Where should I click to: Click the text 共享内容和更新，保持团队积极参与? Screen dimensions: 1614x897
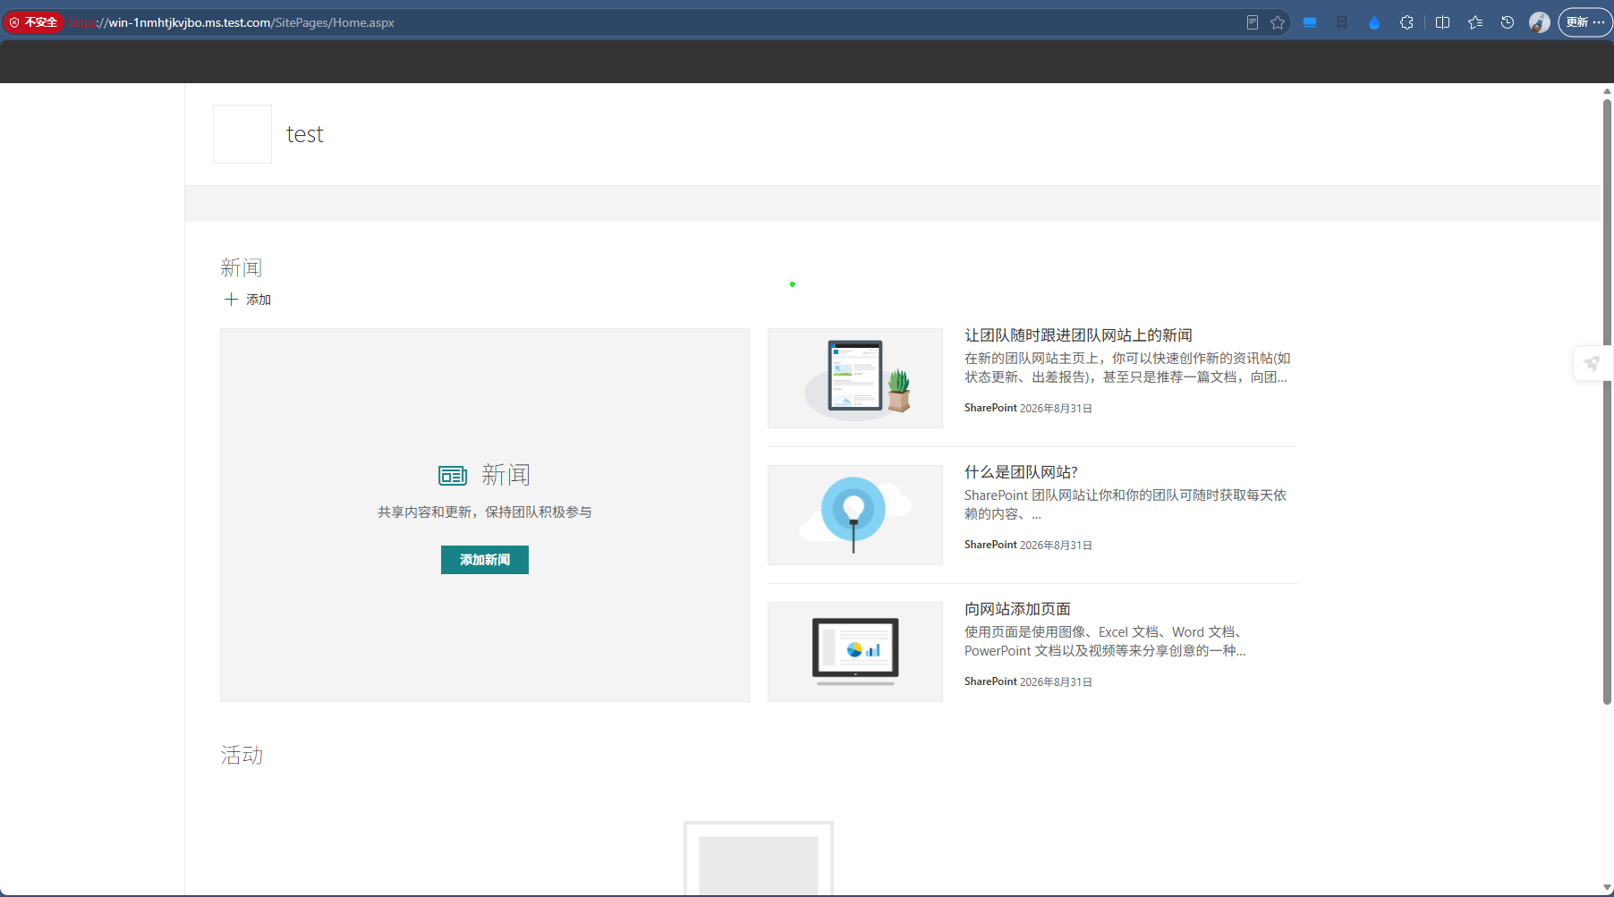pos(485,512)
